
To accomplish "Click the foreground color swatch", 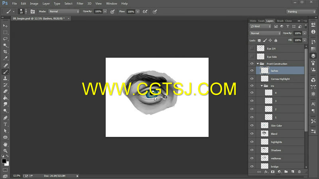I will point(4,161).
